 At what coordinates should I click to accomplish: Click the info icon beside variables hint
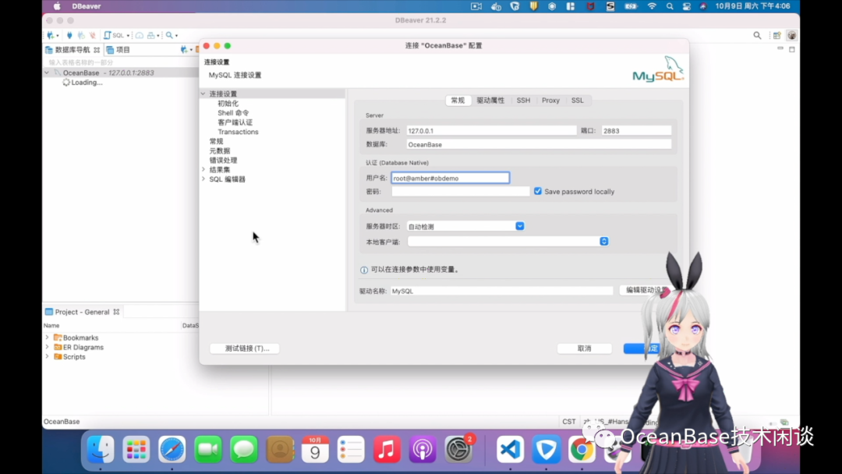click(364, 270)
